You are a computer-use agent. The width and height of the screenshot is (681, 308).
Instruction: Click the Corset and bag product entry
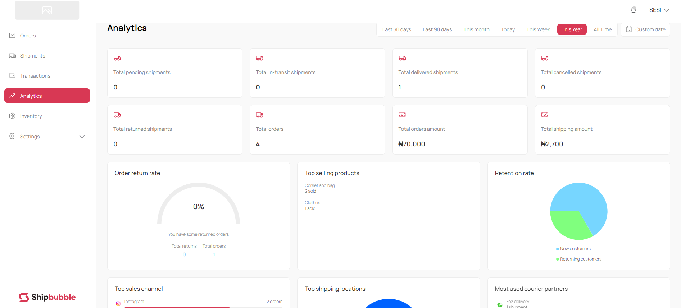[320, 188]
